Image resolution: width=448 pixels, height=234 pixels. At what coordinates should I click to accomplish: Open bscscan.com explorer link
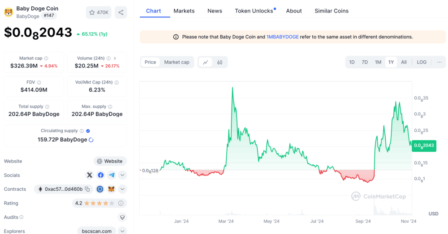pos(97,231)
